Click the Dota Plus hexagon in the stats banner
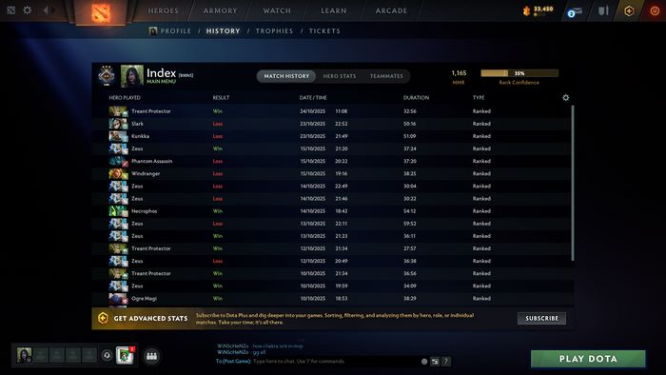 click(x=103, y=318)
